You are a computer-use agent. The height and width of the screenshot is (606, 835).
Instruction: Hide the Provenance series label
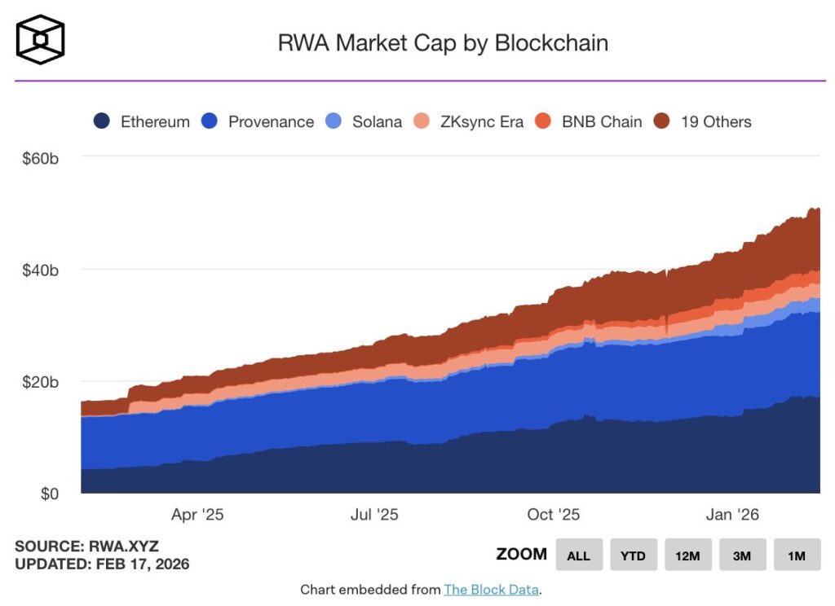271,122
